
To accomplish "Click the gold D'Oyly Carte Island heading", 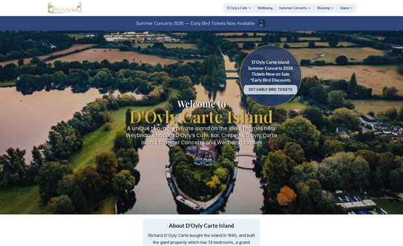I will tap(201, 117).
